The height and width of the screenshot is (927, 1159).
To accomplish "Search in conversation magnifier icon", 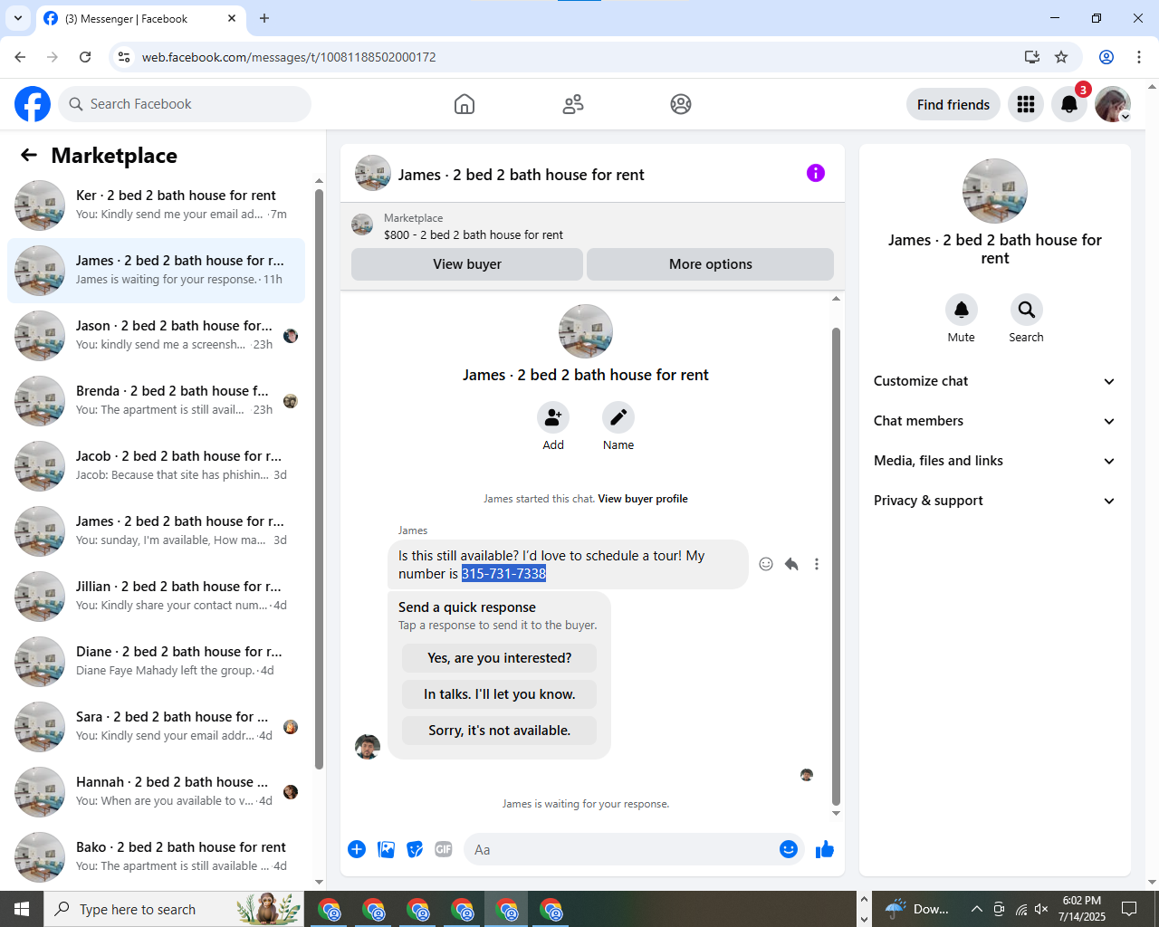I will tap(1027, 310).
